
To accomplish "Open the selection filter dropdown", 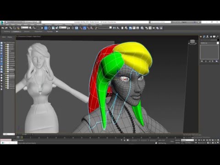I will [x=24, y=27].
